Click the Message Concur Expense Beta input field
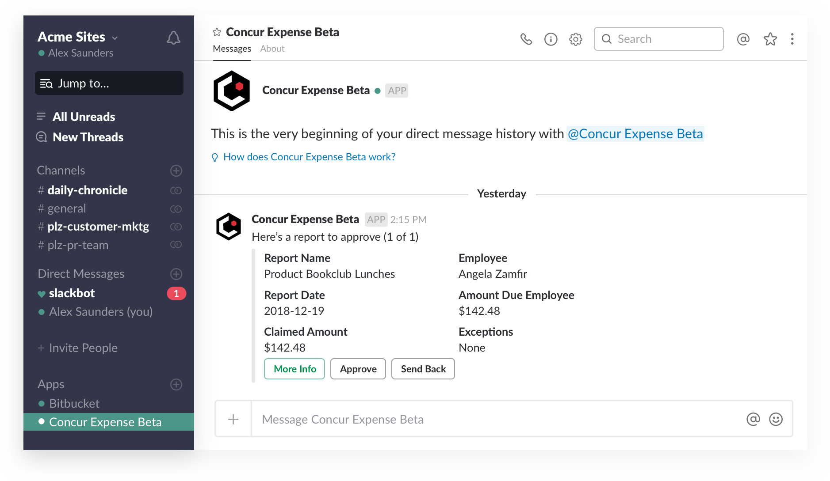The height and width of the screenshot is (481, 830). 398,419
